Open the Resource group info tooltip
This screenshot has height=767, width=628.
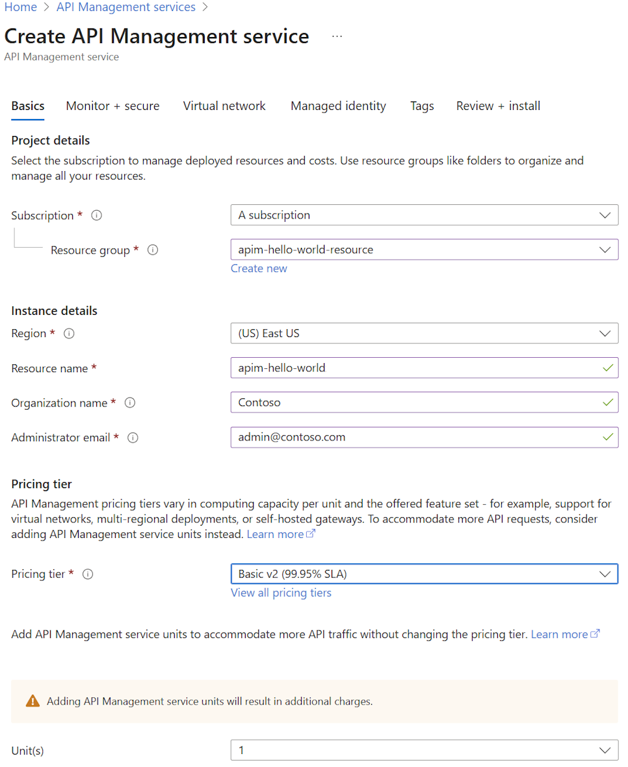pos(152,250)
